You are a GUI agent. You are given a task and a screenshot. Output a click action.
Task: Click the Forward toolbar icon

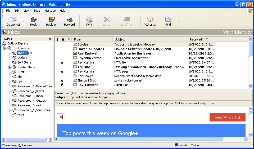(x=69, y=20)
